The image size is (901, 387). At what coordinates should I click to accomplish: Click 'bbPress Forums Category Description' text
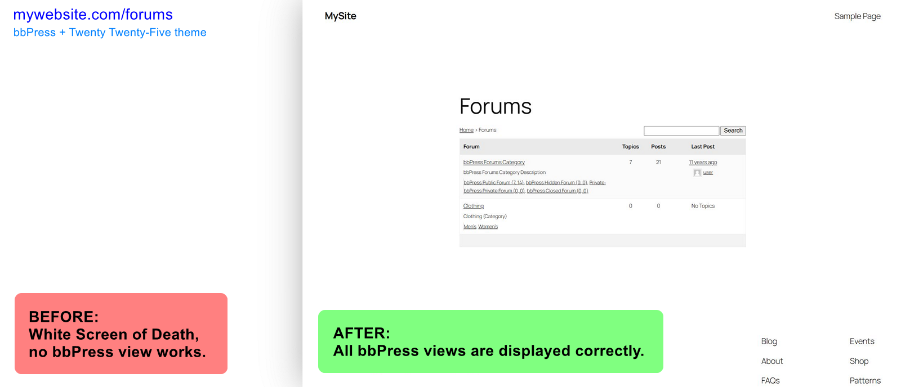point(505,173)
